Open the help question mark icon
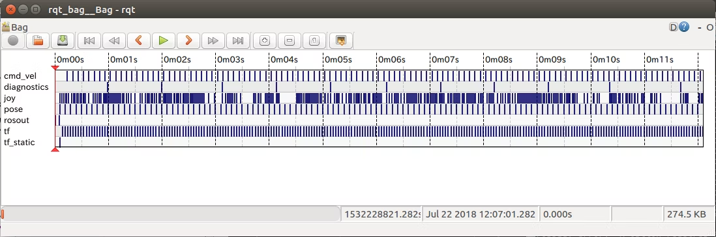 683,27
